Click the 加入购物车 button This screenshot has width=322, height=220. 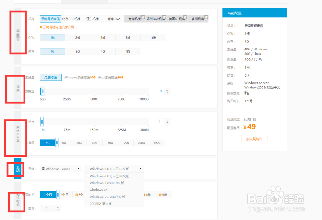pos(254,138)
